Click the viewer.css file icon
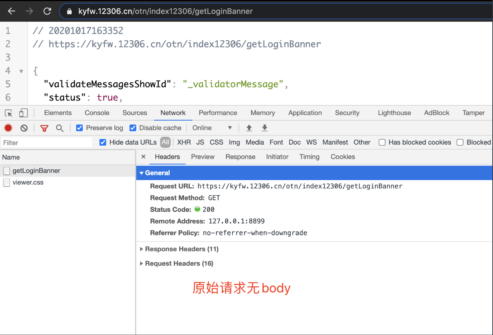 [x=7, y=182]
